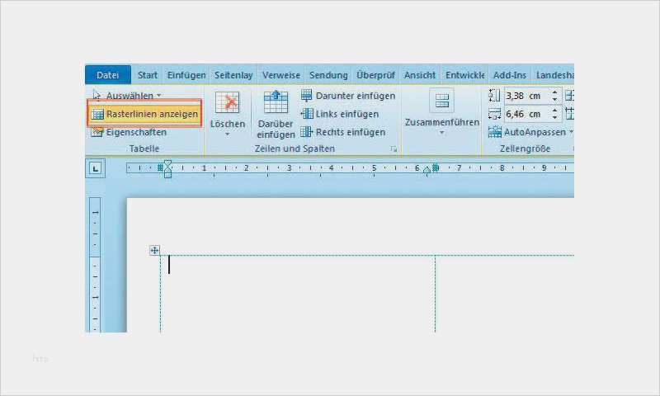This screenshot has width=660, height=396.
Task: Open the Seitenlayout tab
Action: click(x=233, y=75)
